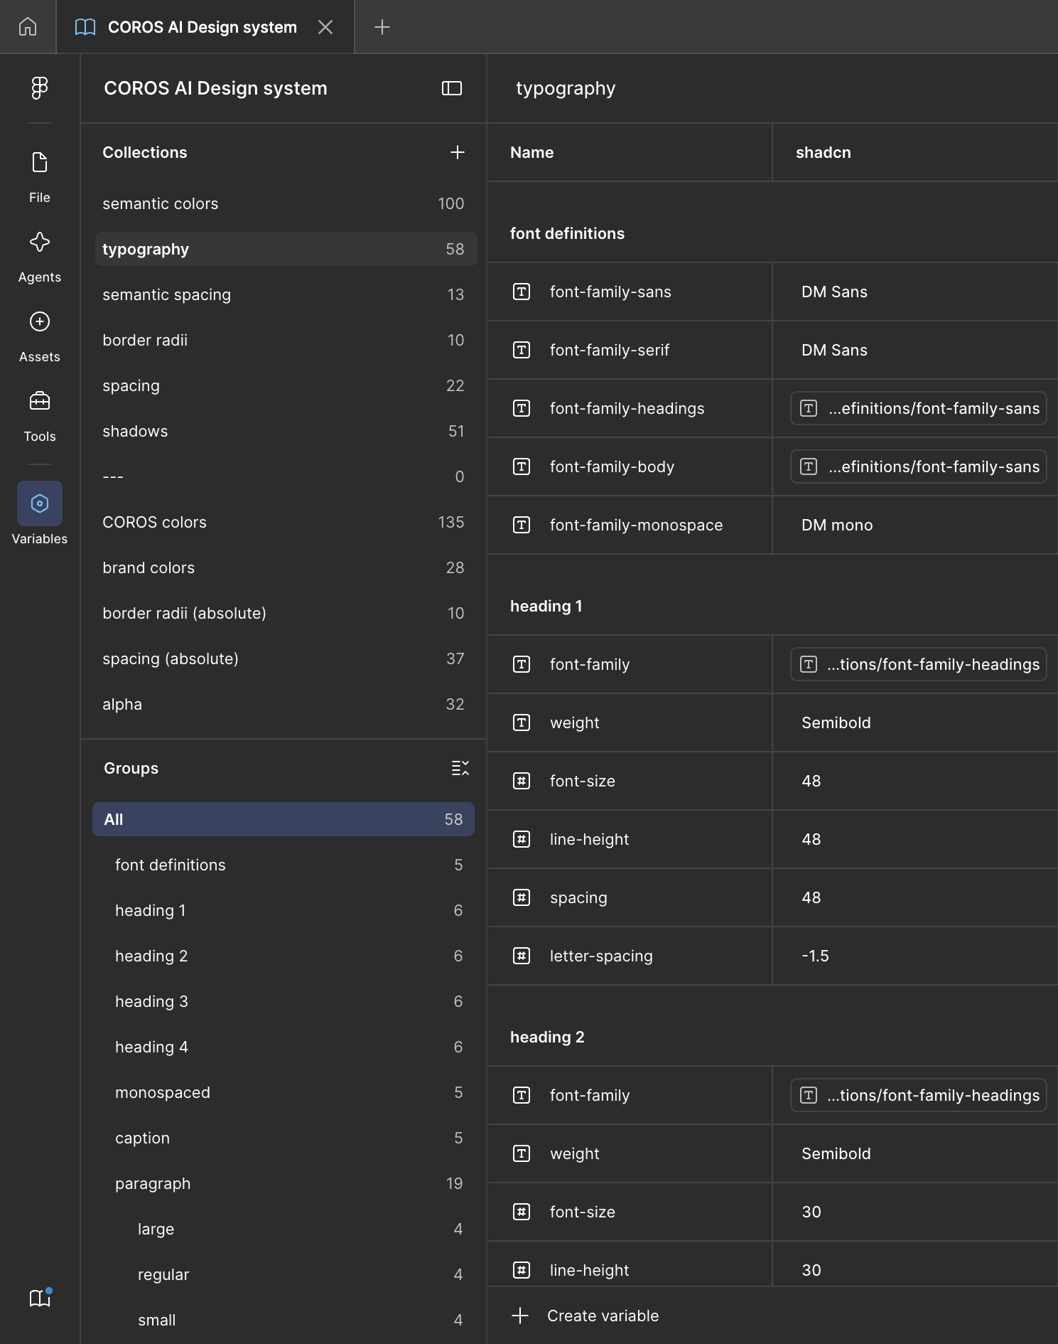Click the heading 2 section title
The image size is (1058, 1344).
click(547, 1037)
